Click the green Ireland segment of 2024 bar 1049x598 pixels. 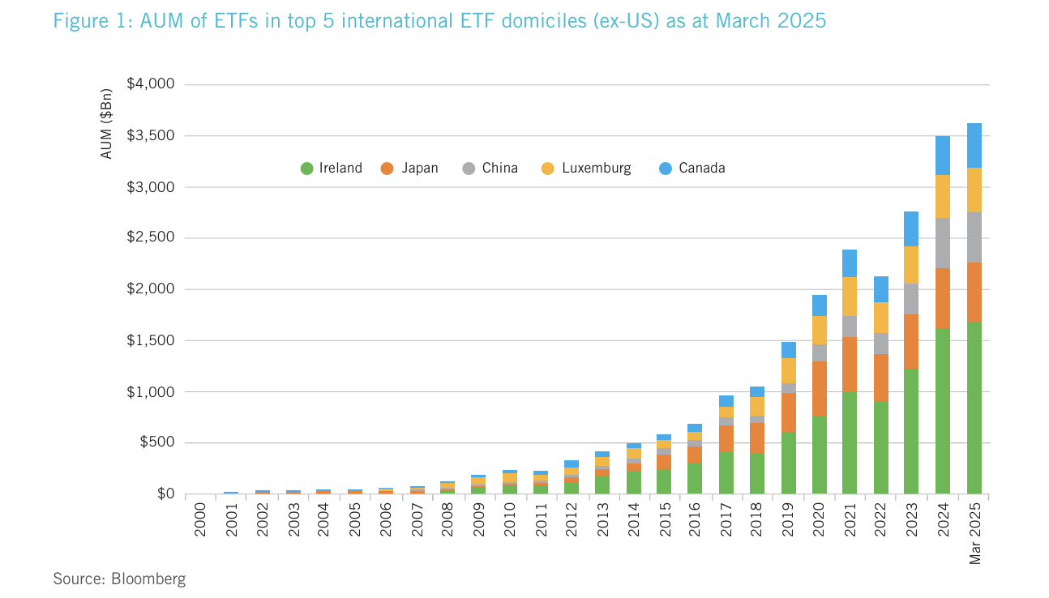[943, 411]
